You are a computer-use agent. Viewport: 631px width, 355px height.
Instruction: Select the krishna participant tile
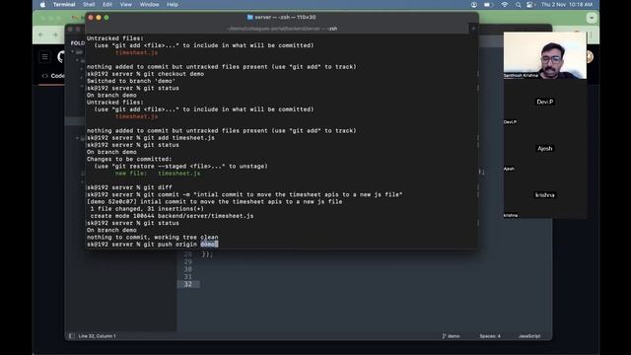click(x=545, y=195)
